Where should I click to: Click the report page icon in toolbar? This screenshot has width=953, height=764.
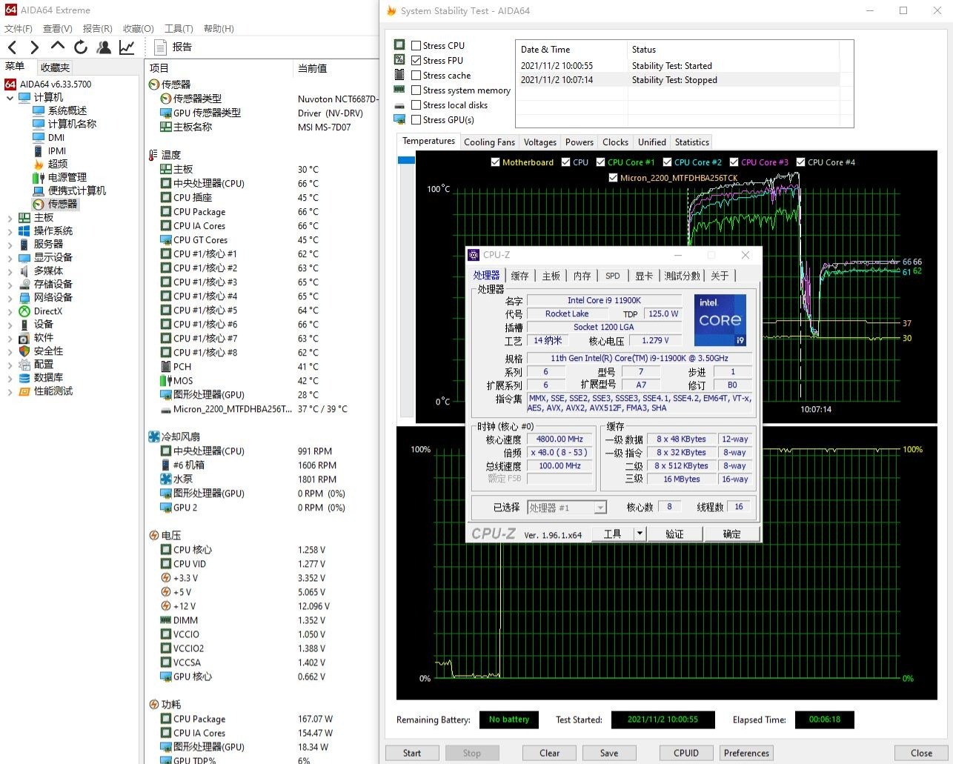click(159, 47)
